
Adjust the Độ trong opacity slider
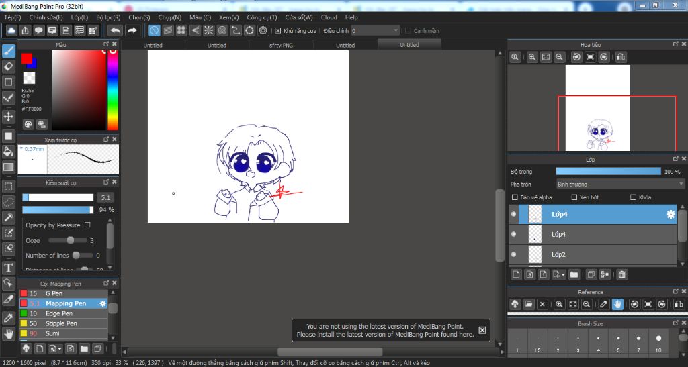(x=608, y=172)
